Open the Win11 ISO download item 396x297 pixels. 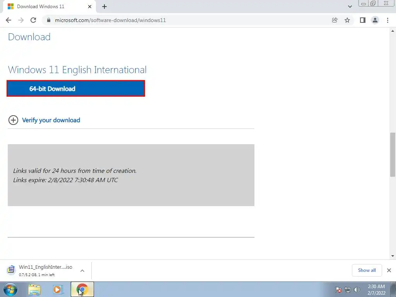[x=46, y=270]
